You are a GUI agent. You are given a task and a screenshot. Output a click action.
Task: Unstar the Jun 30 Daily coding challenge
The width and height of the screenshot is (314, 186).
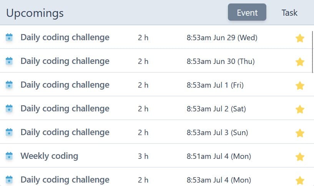300,62
